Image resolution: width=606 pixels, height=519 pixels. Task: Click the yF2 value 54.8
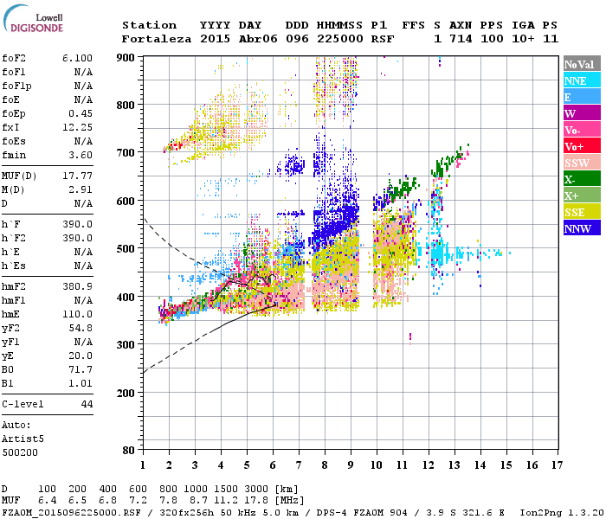click(81, 328)
